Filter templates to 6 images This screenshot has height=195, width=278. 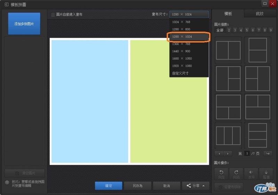pos(253,30)
